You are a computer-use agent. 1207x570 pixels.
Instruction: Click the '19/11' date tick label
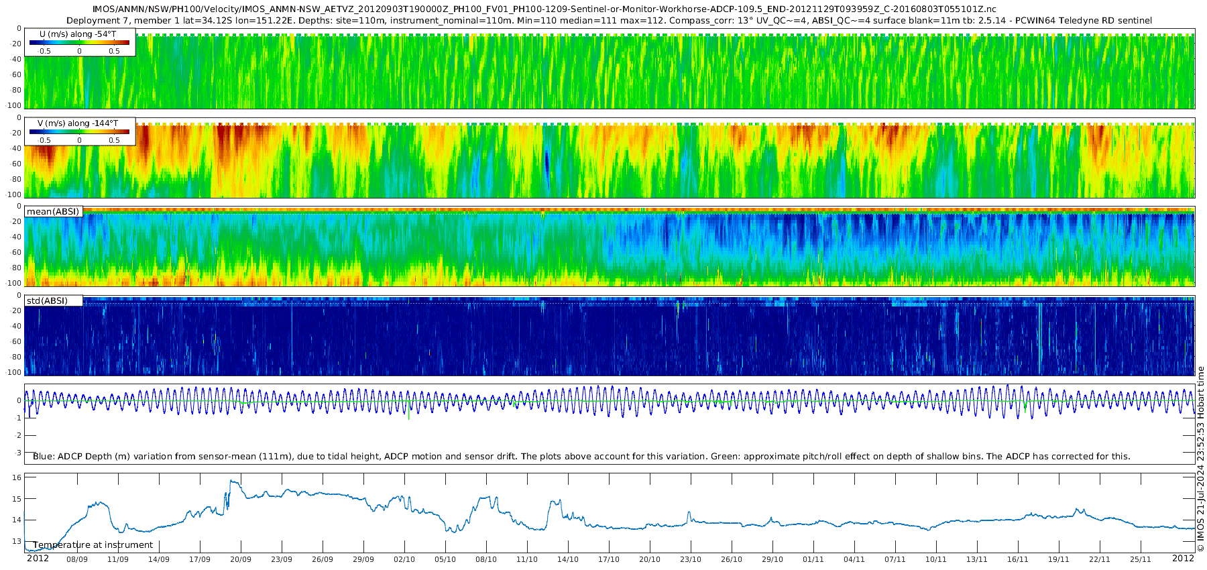[1059, 559]
